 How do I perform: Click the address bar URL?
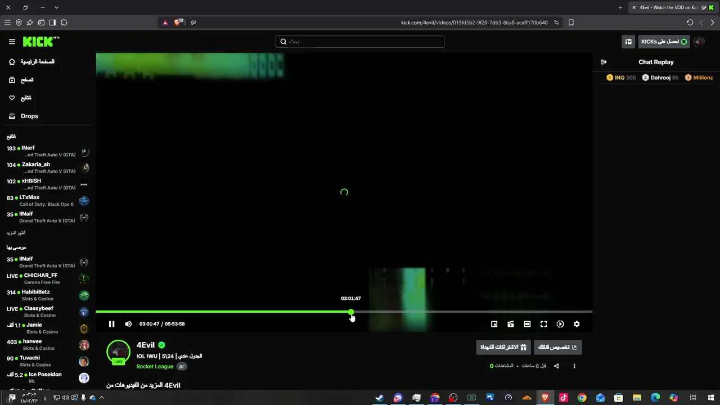(474, 22)
